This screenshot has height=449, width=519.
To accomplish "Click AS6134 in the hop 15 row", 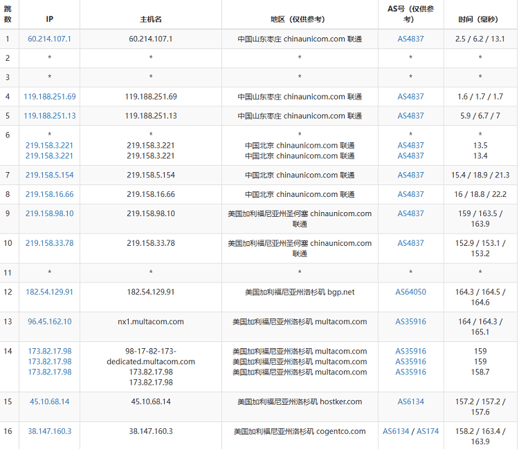I will 411,402.
